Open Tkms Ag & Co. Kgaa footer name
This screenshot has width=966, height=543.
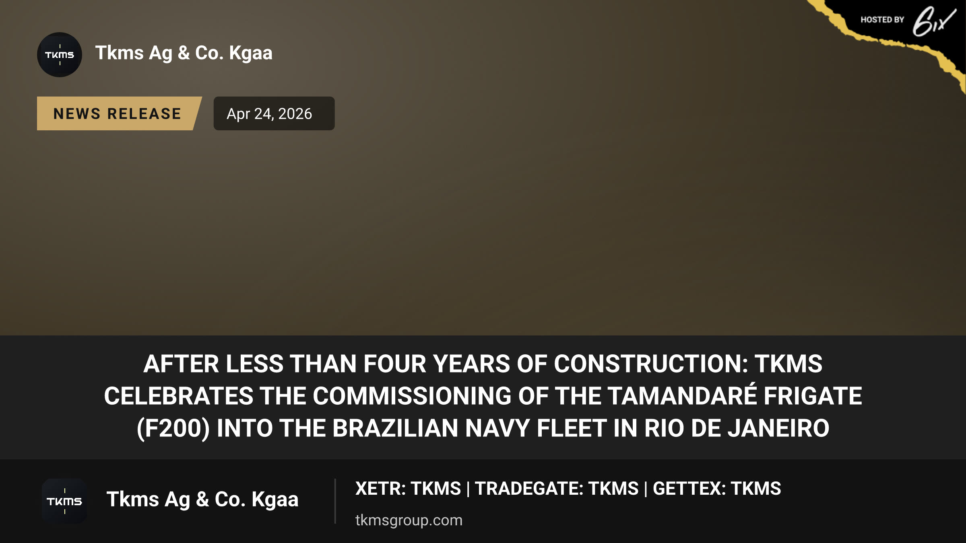202,500
